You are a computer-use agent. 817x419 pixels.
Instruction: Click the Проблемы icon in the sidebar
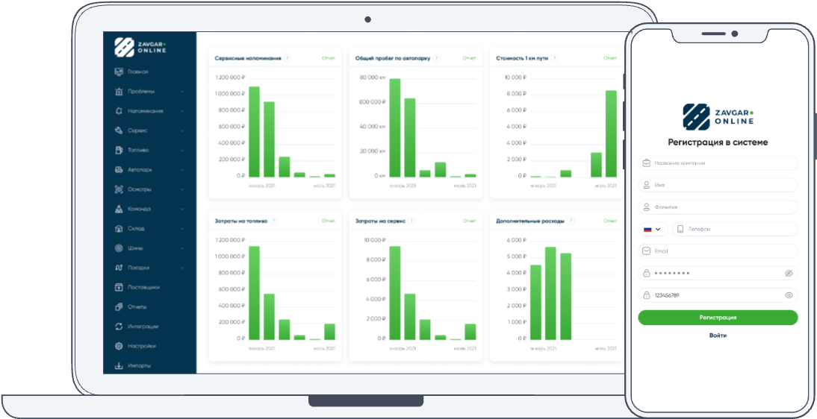[x=118, y=92]
